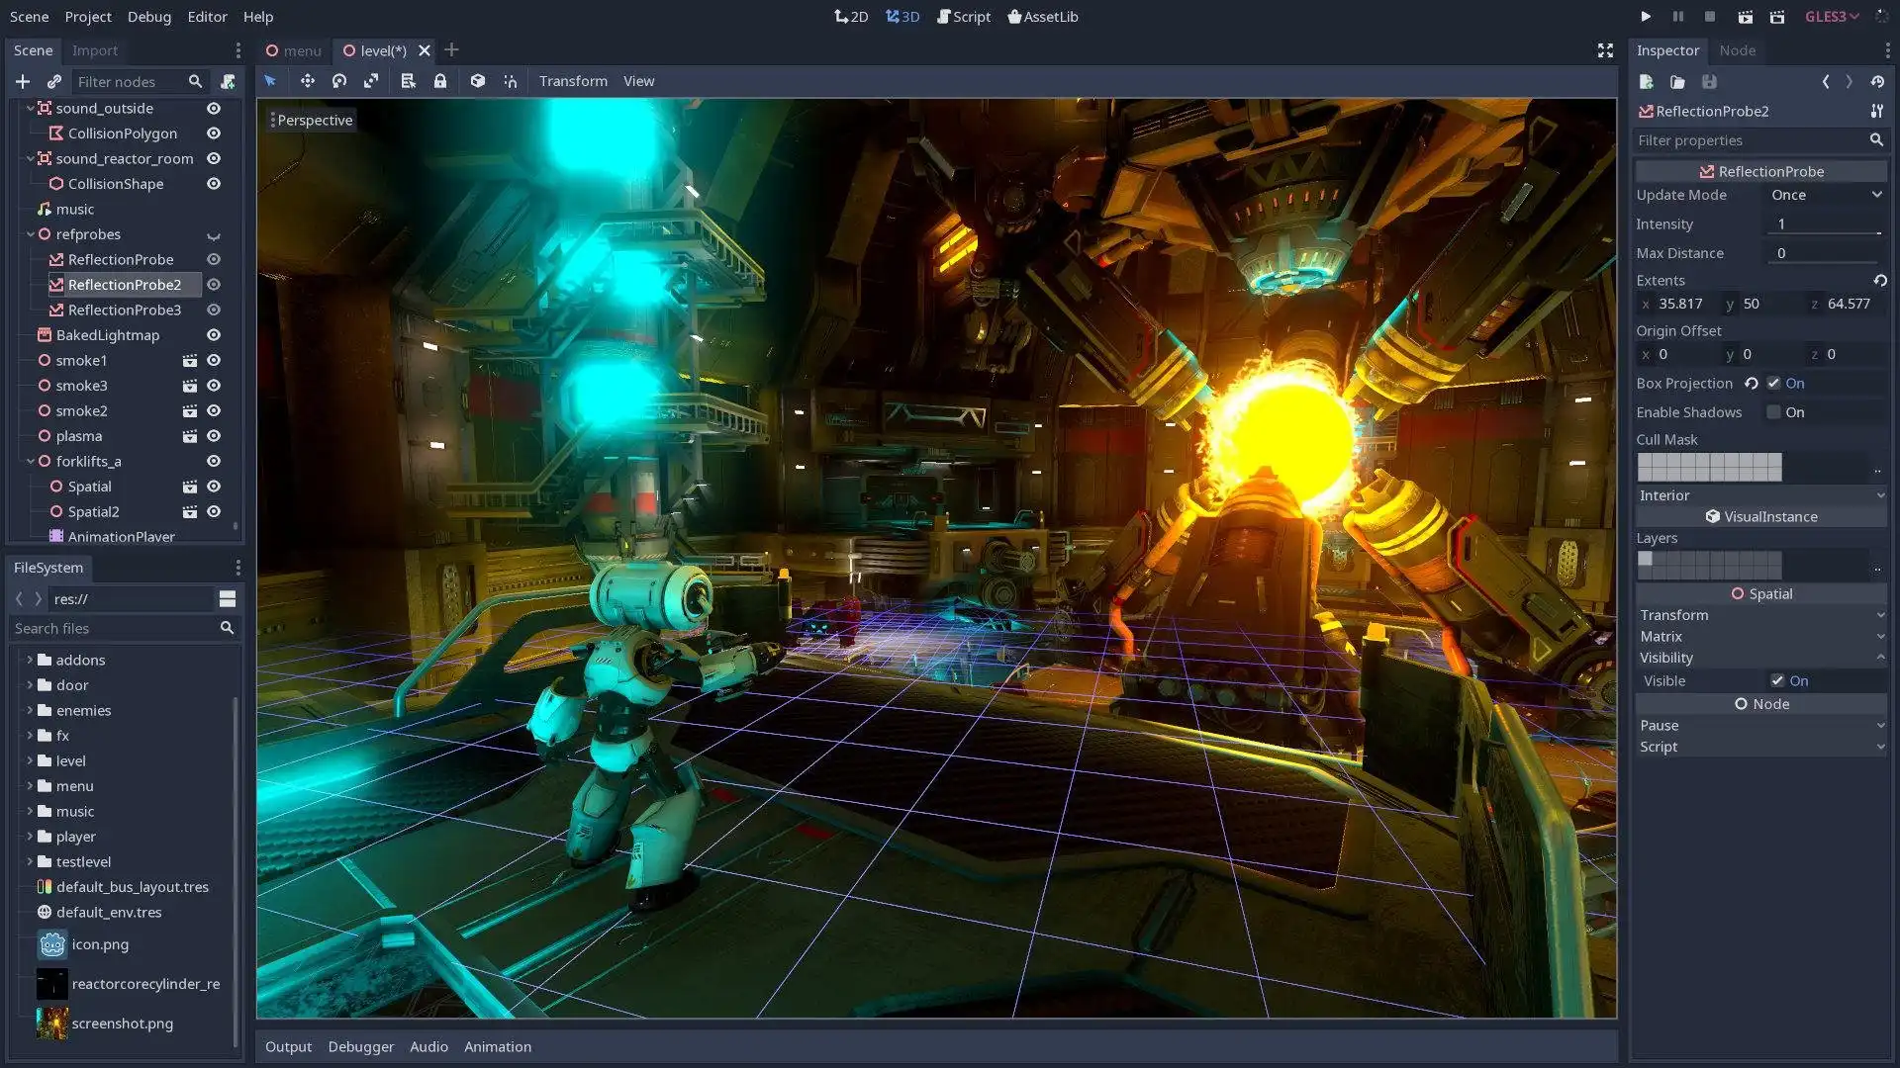Expand the refprobes node group

coord(29,233)
